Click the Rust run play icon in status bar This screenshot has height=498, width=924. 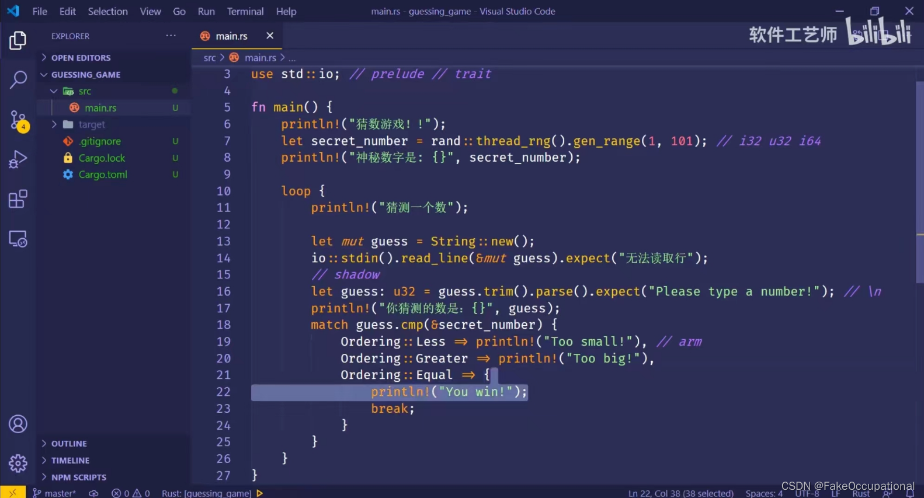[x=260, y=493]
